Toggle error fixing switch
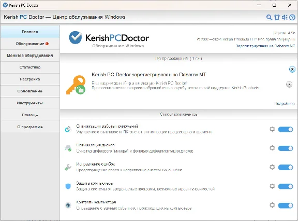Screen dimensions: 298x221 coord(286,167)
